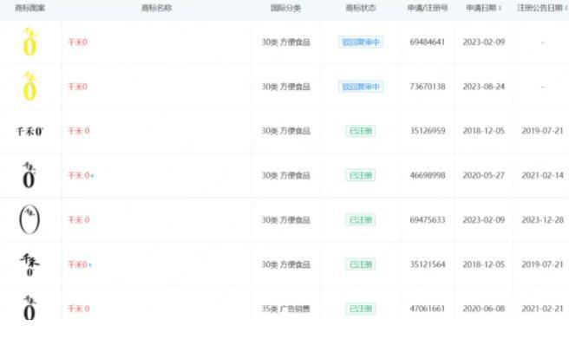Viewport: 569px width, 339px height.
Task: Select registration number 47061661
Action: click(428, 309)
